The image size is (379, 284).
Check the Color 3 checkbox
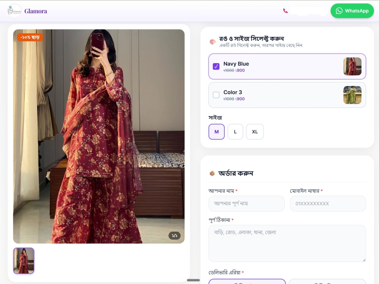(216, 95)
